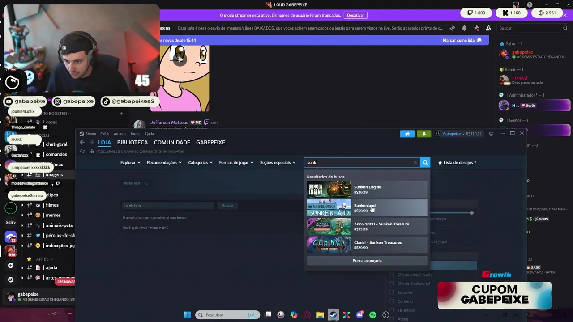Check the Árabe language filter
This screenshot has height=322, width=573.
pos(392,319)
